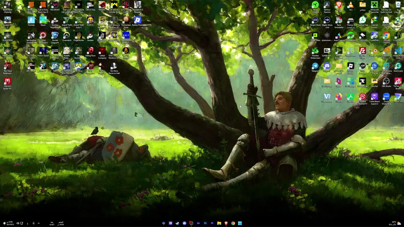
Task: Select the Telegram desktop icon
Action: pyautogui.click(x=315, y=67)
